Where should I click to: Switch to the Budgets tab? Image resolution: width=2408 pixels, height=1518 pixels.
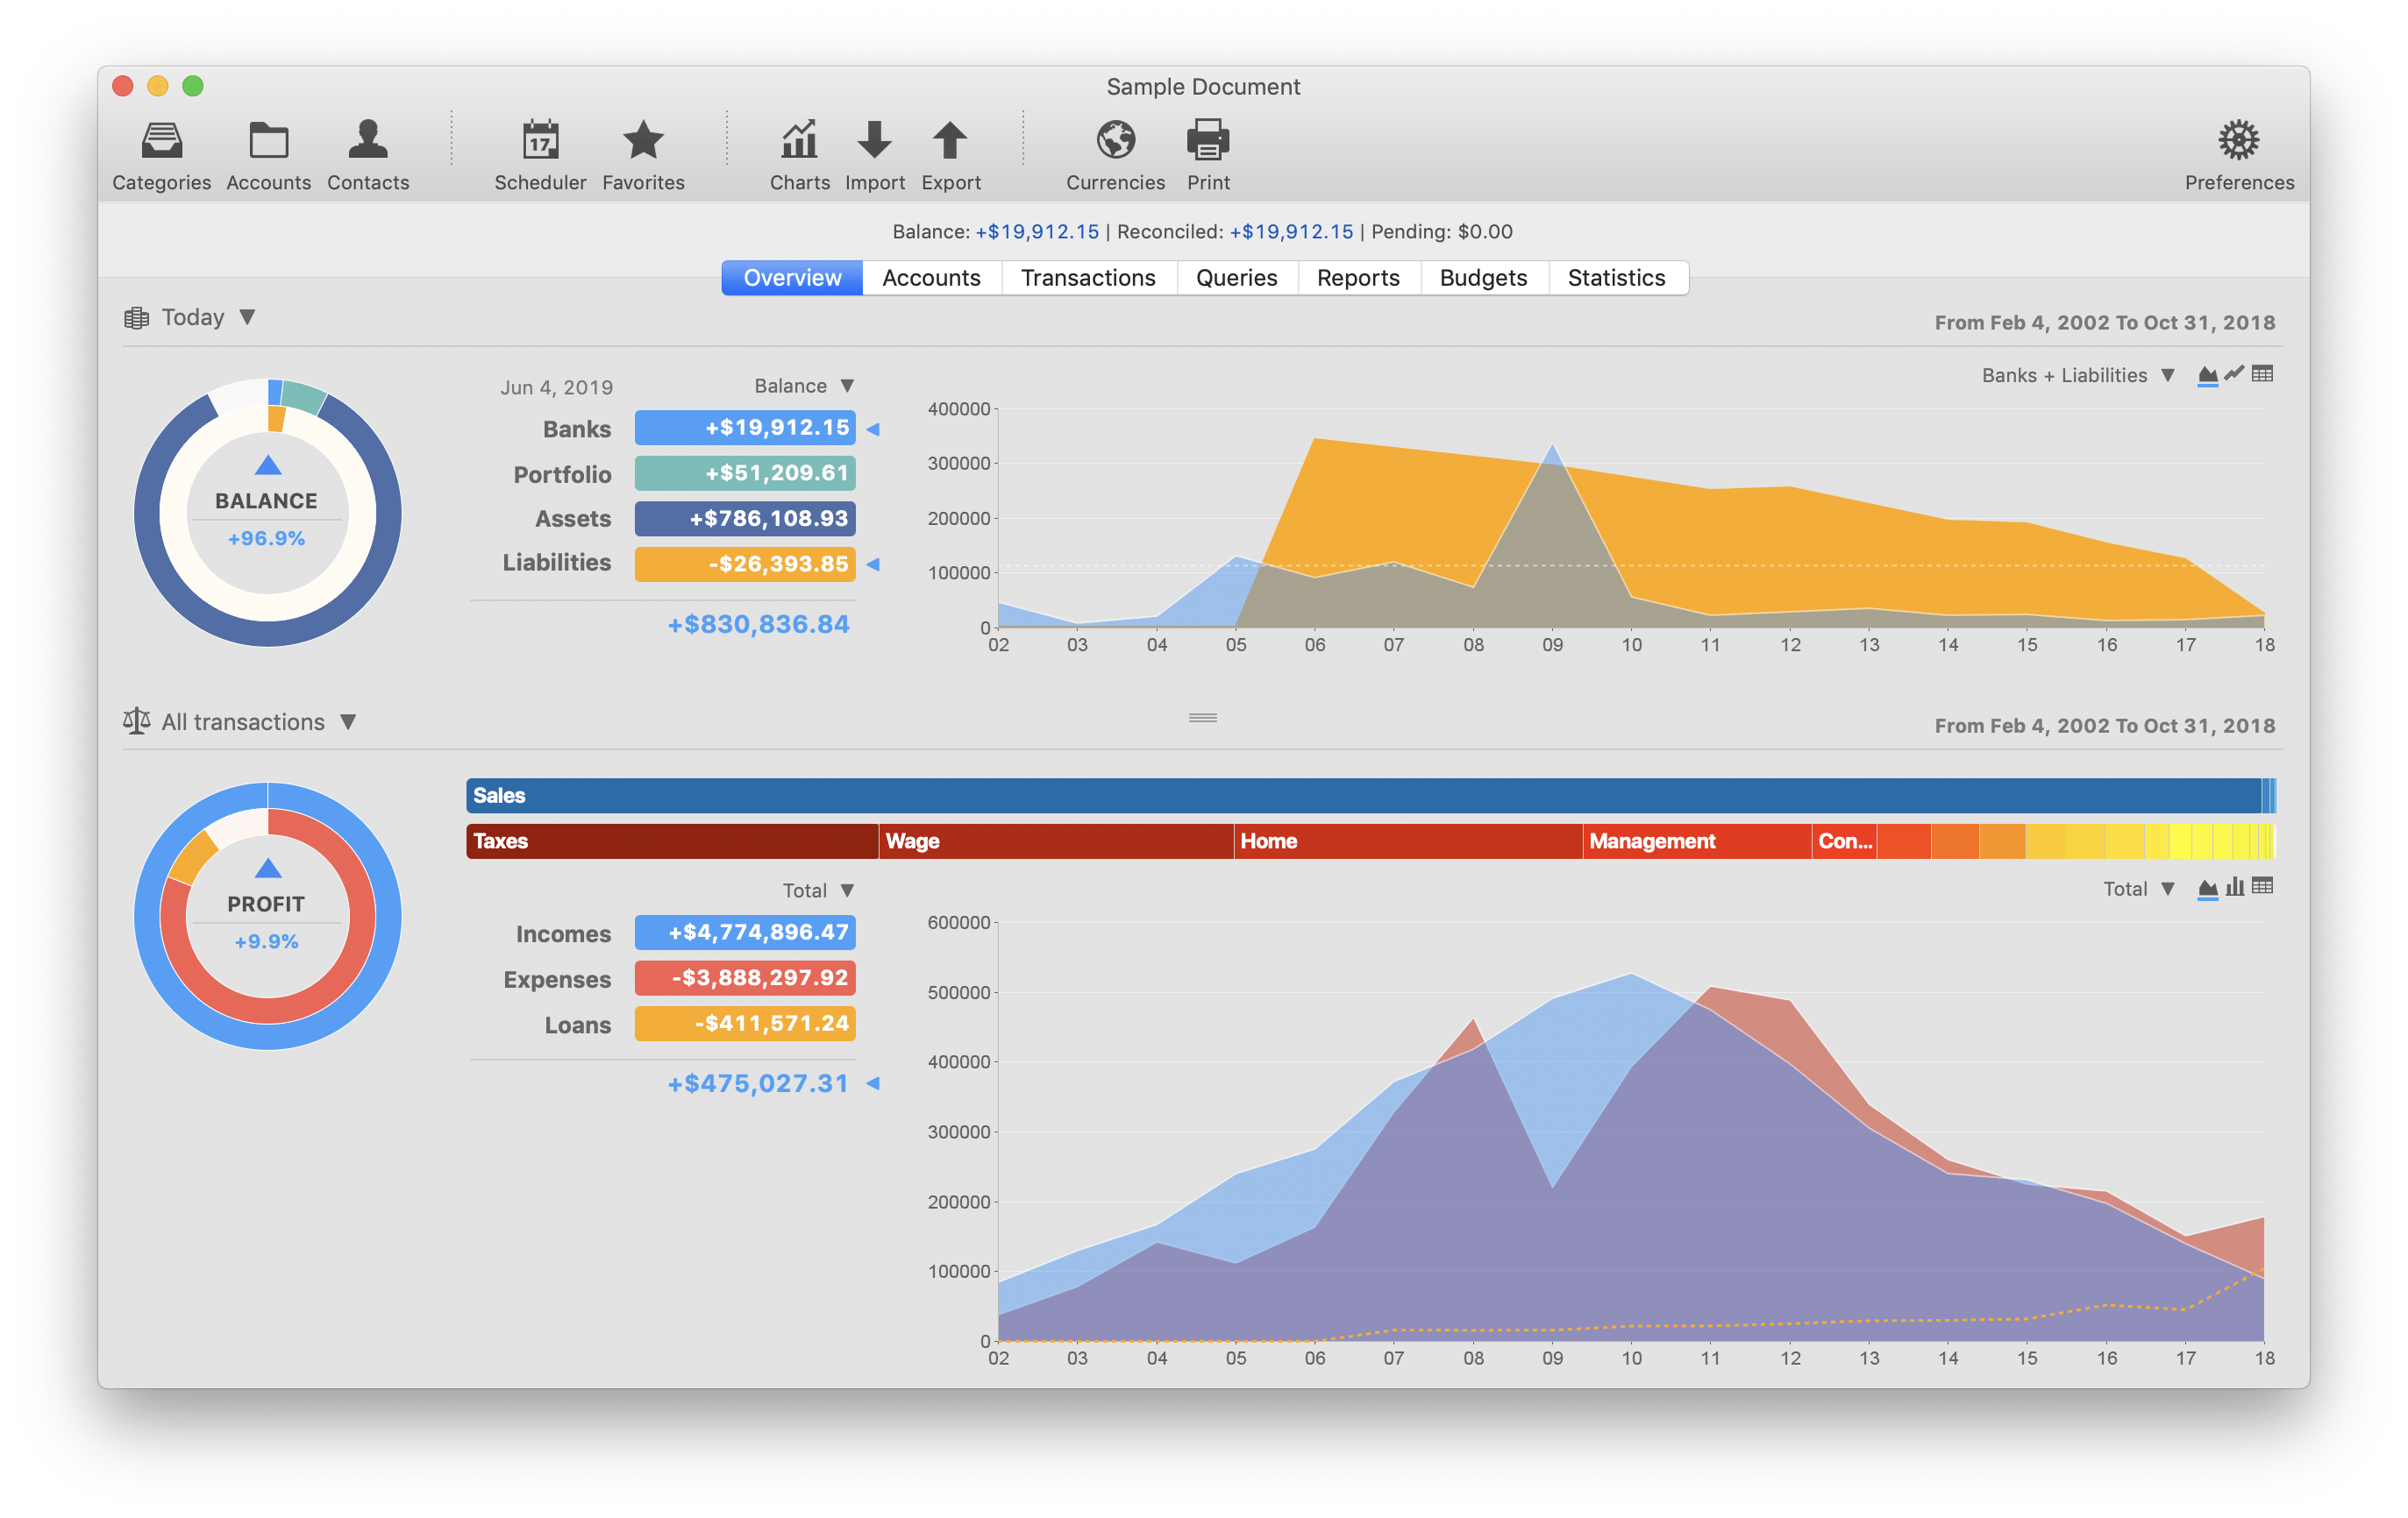coord(1484,274)
